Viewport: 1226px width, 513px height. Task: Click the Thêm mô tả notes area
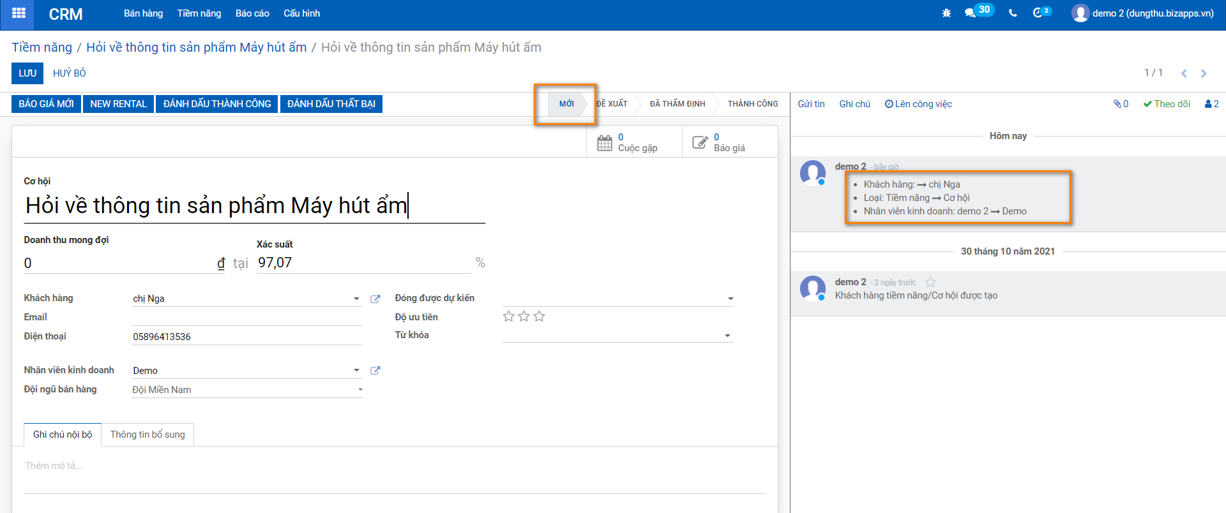tap(395, 475)
